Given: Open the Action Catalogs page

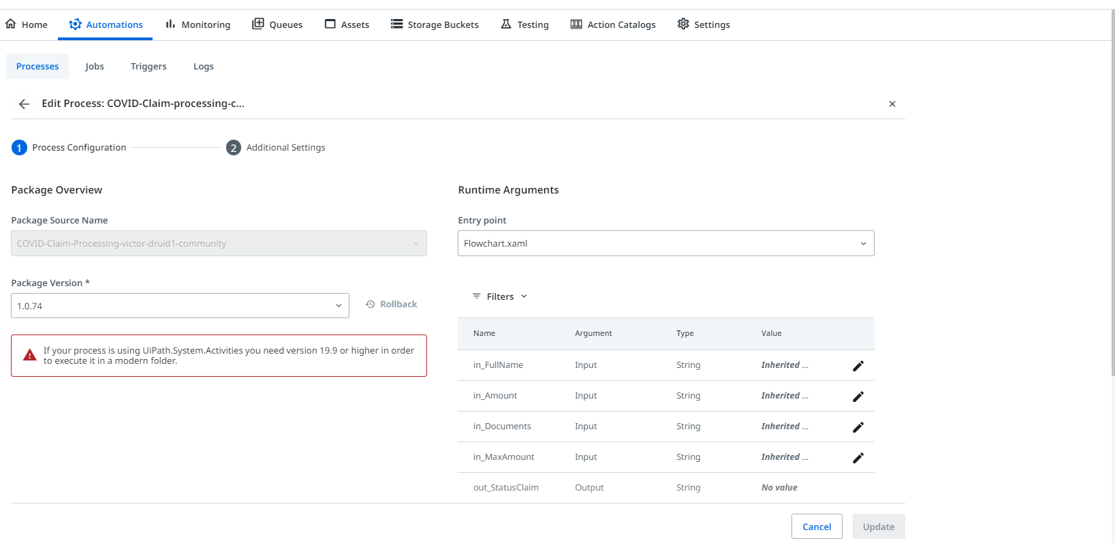Looking at the screenshot, I should (x=613, y=25).
